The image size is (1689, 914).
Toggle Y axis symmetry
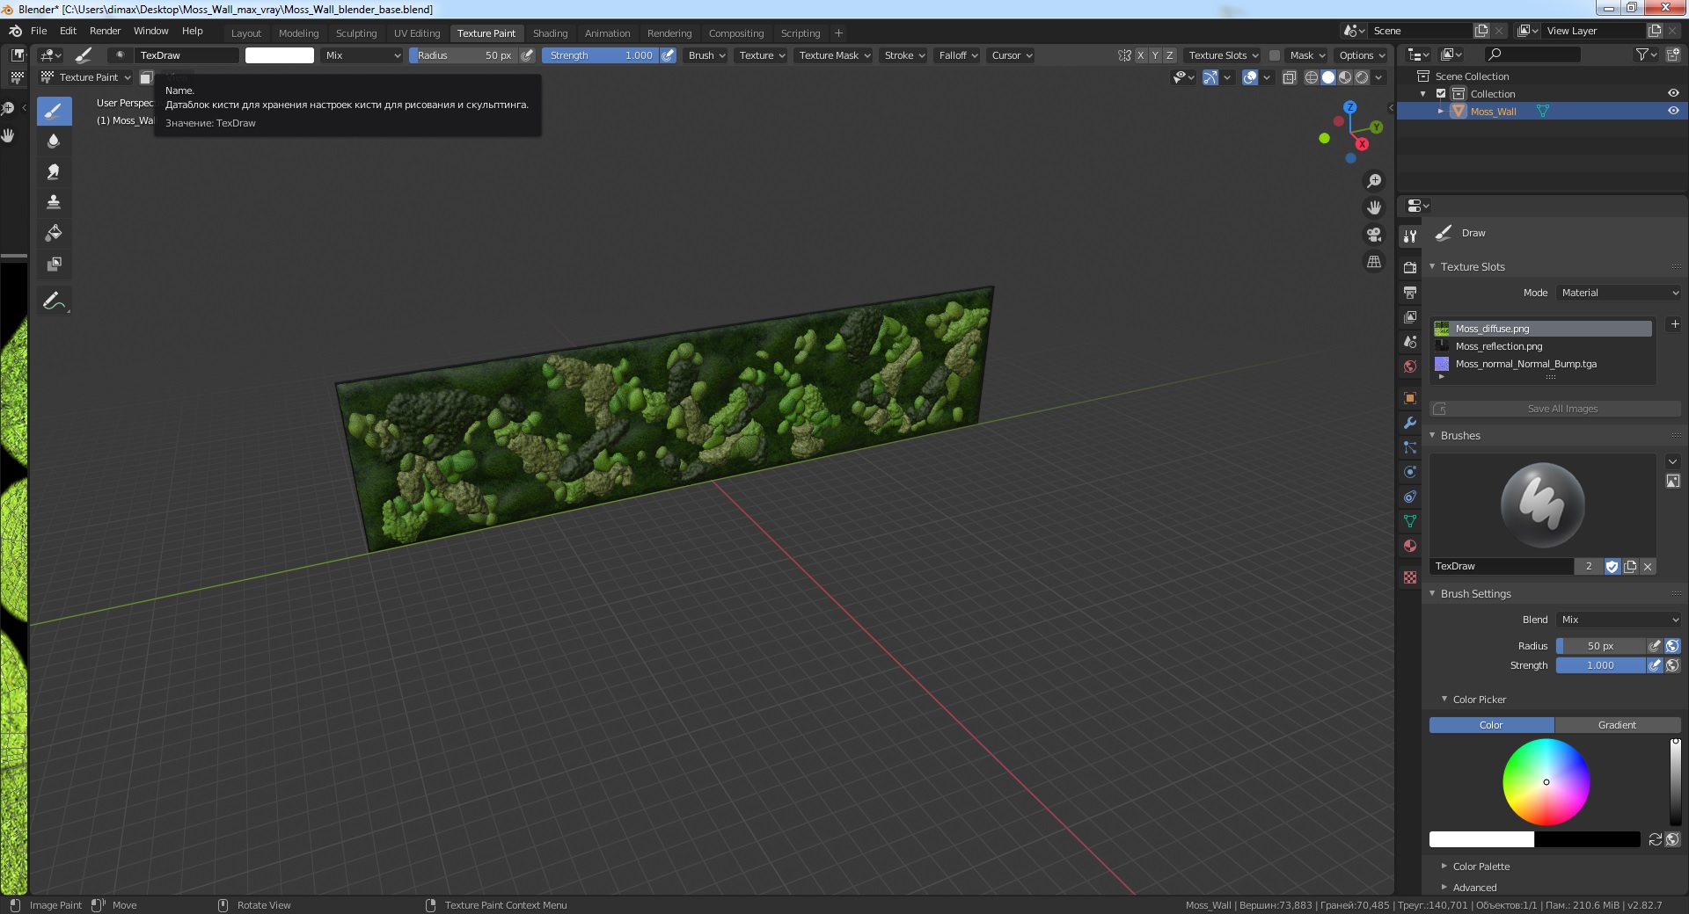(1155, 55)
